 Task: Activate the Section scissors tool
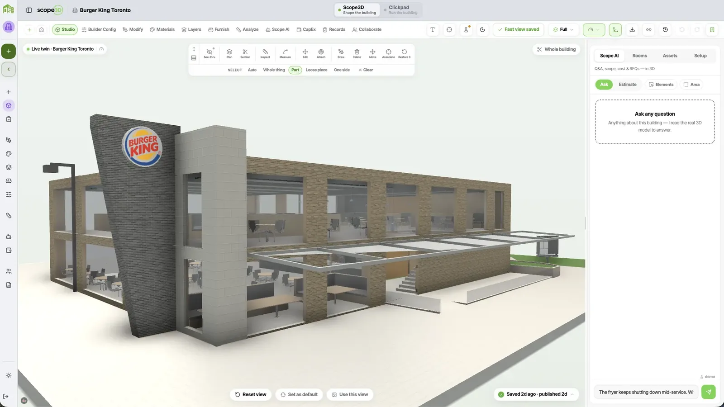click(x=245, y=53)
